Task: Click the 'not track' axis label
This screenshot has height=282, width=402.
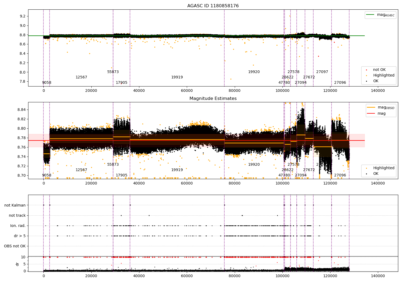Action: (17, 215)
